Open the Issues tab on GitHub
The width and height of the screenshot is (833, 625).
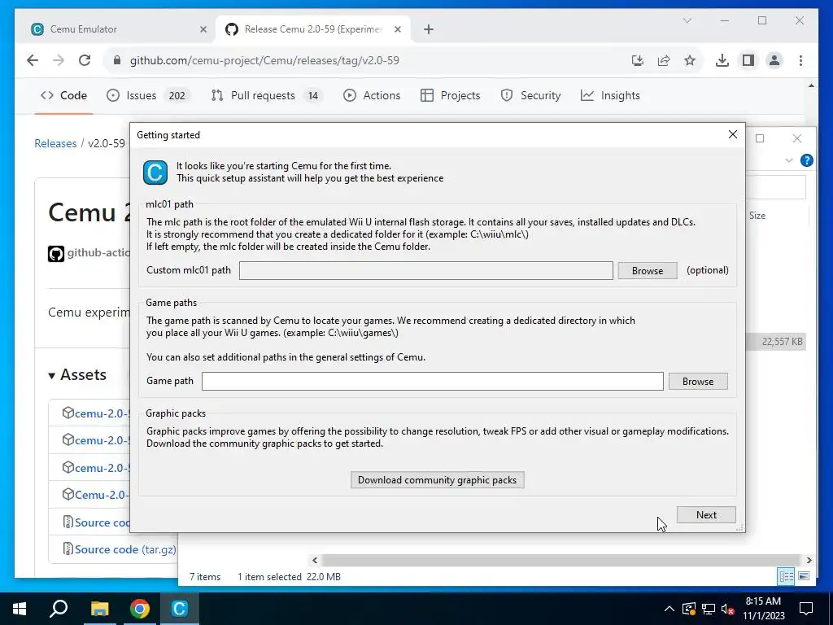click(148, 96)
